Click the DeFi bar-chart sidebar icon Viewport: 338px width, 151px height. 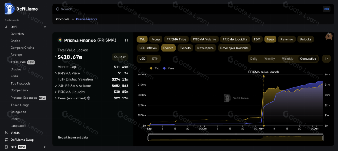pos(6,27)
